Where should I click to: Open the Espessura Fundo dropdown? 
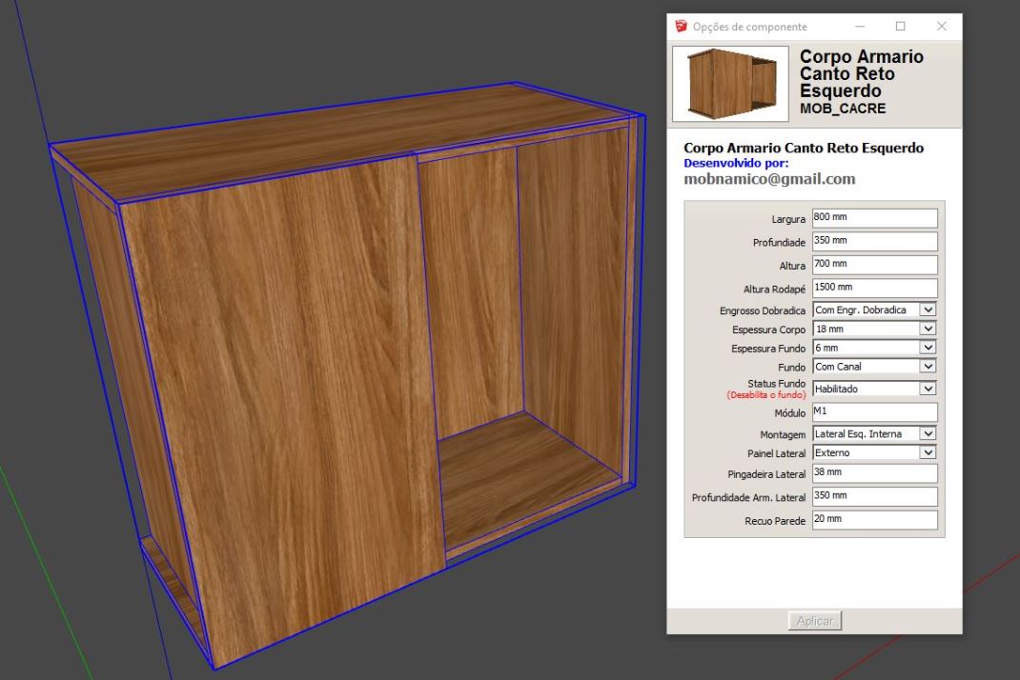point(875,348)
